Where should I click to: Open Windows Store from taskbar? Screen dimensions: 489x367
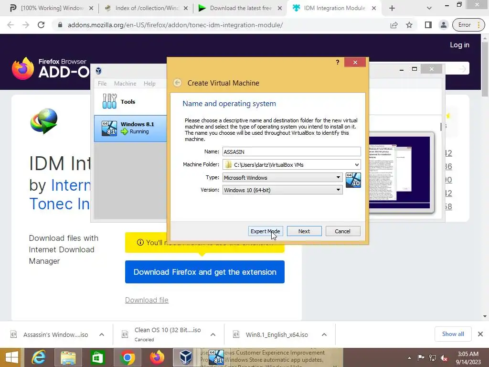pos(97,357)
